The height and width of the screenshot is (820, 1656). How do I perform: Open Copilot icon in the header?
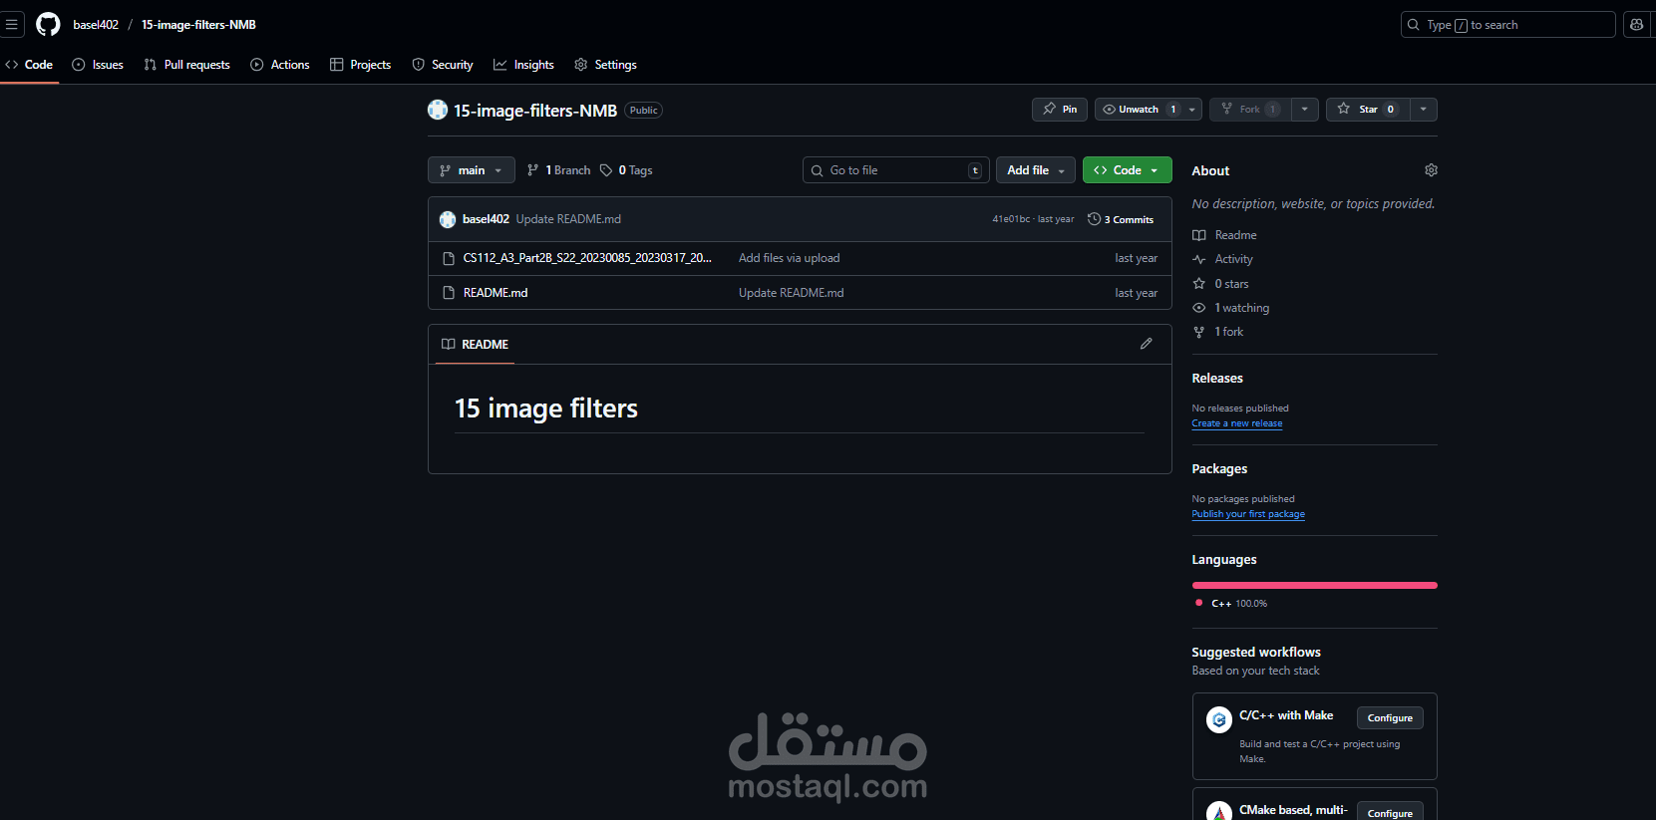pyautogui.click(x=1637, y=24)
